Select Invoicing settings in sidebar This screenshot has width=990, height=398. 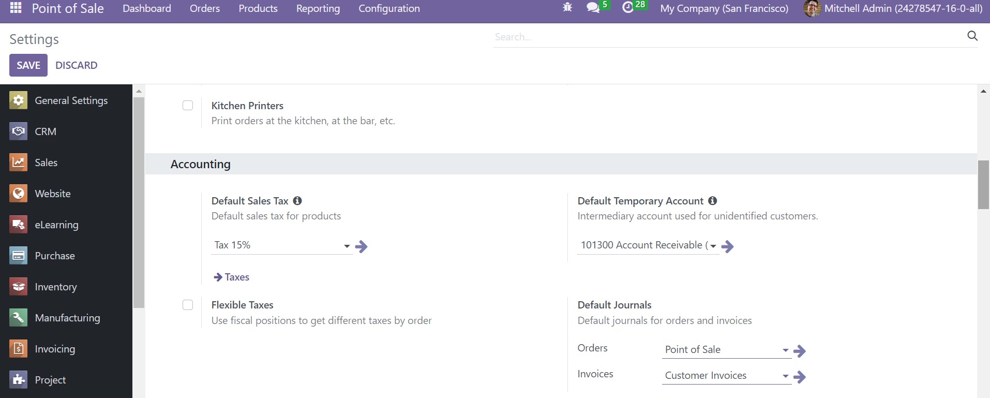click(x=66, y=349)
